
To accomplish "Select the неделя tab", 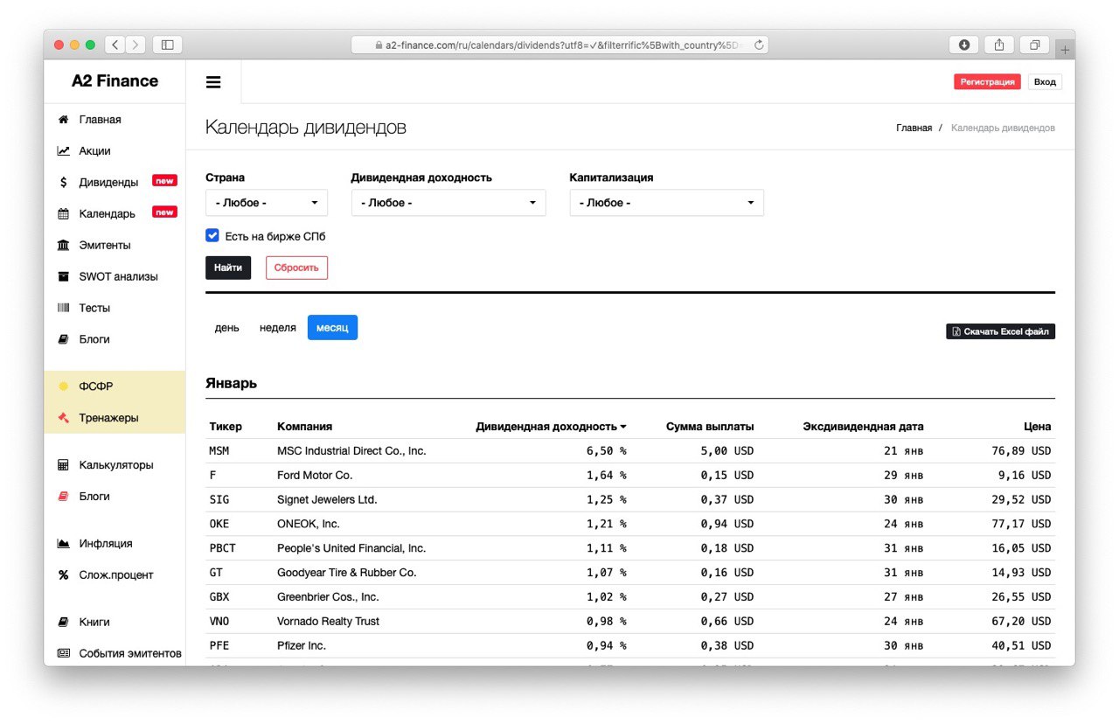I will (278, 328).
